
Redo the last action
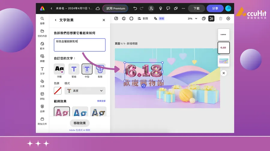coord(142,8)
